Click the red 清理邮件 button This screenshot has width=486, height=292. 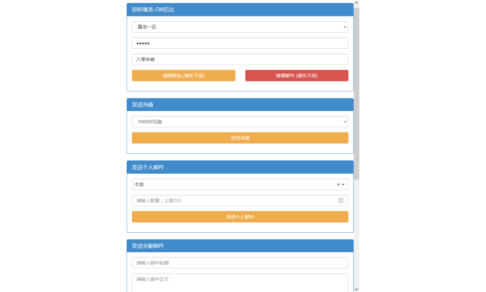pyautogui.click(x=297, y=76)
